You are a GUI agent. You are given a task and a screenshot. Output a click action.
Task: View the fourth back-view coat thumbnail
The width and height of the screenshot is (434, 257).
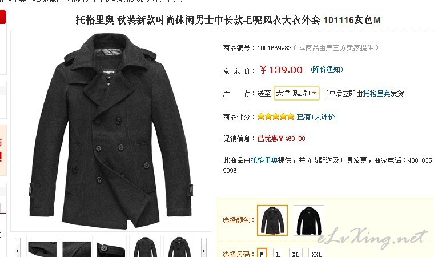(x=145, y=247)
